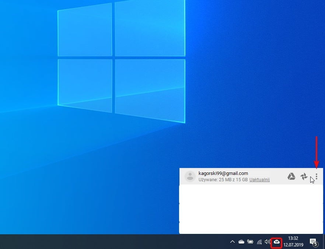325x249 pixels.
Task: Open the Wi-Fi network tray icon
Action: click(x=259, y=242)
